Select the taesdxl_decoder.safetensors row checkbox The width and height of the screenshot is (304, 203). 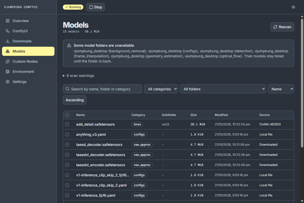pyautogui.click(x=67, y=155)
